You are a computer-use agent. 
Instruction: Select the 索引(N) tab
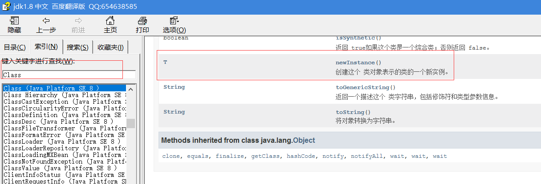(x=46, y=47)
